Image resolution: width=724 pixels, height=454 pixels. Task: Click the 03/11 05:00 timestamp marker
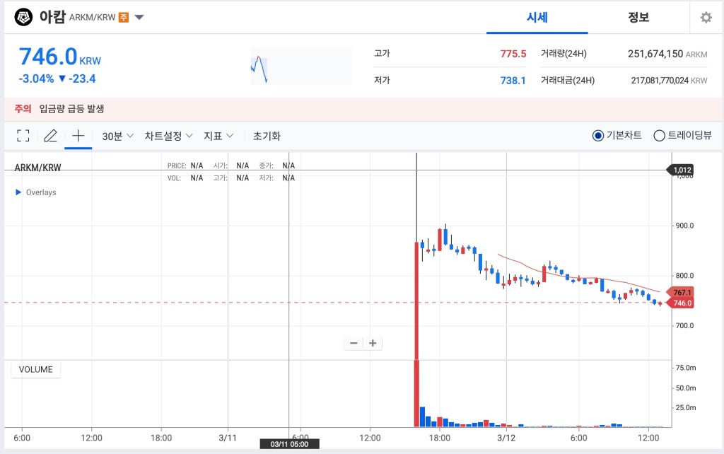click(290, 443)
